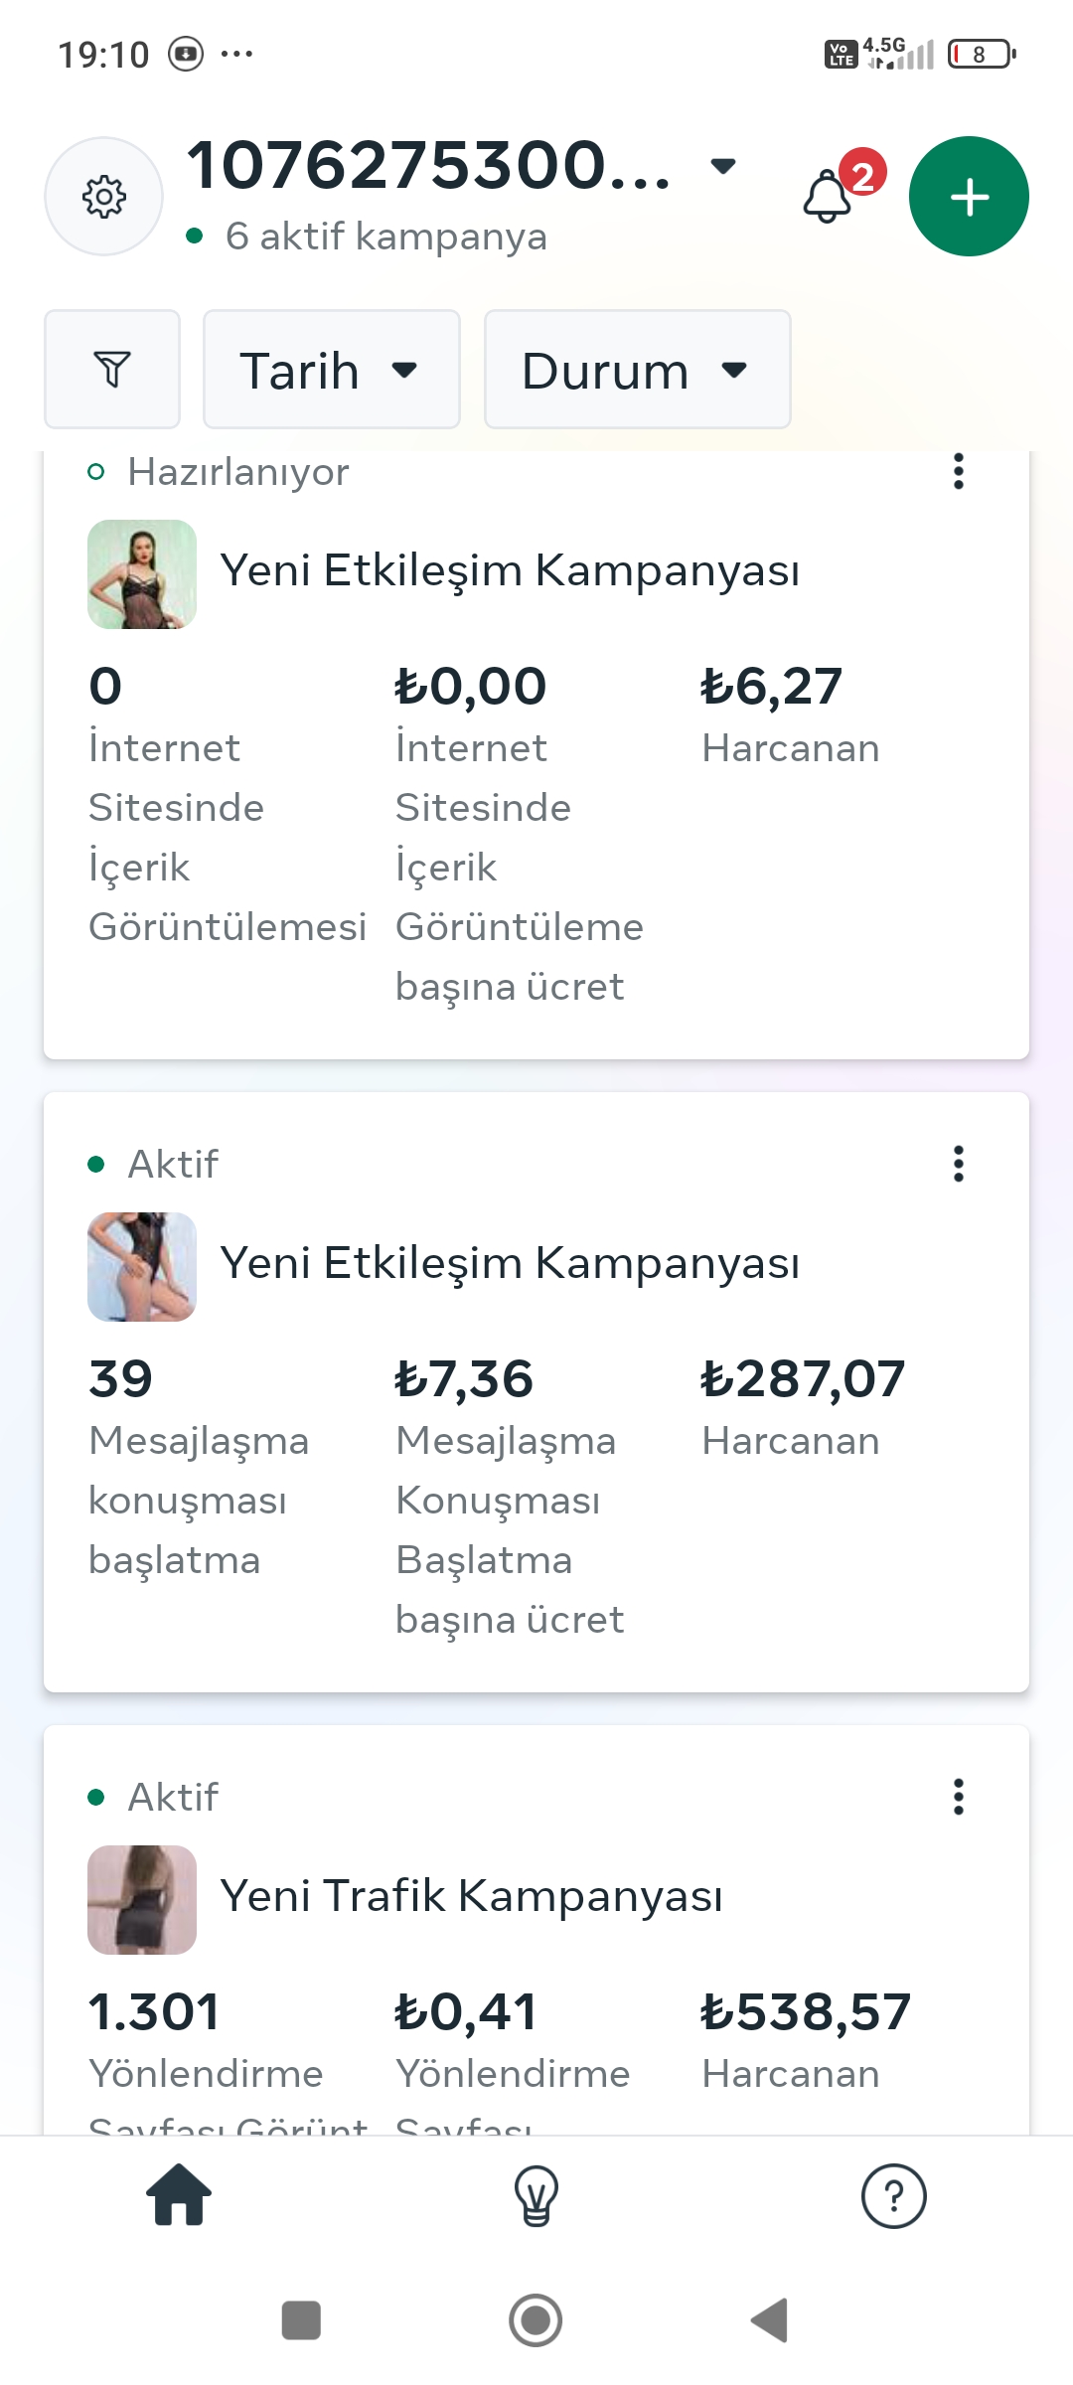The width and height of the screenshot is (1073, 2385).
Task: Open the Hazırlanıyor Yeni Etkileşim Kampanyası title
Action: (x=510, y=571)
